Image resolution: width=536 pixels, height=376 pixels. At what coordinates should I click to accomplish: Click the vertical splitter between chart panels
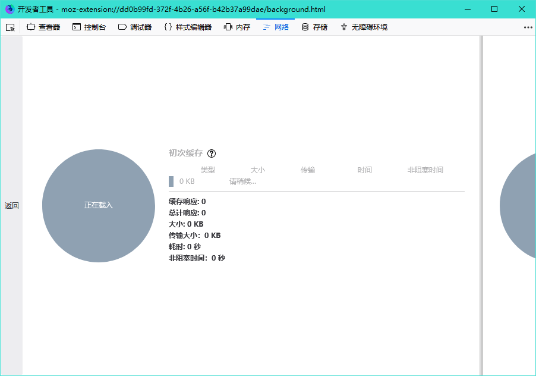point(481,206)
